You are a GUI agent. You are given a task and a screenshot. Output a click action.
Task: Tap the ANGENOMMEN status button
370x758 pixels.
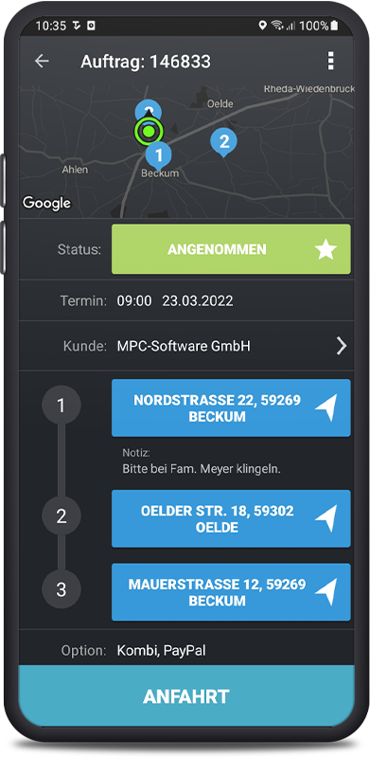231,249
